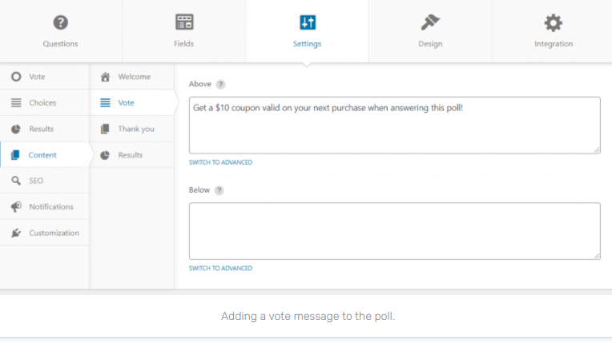The width and height of the screenshot is (612, 343).
Task: Click the Notifications megaphone icon
Action: (15, 207)
